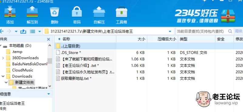
Task: Click the 添加 (Add) toolbar icon
Action: coord(10,12)
